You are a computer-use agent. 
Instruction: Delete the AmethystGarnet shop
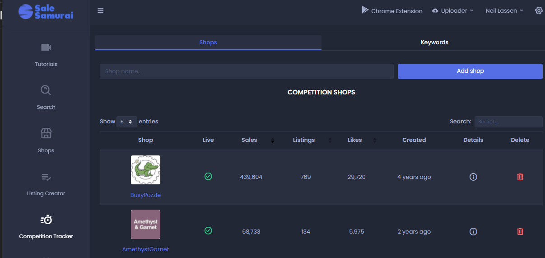pyautogui.click(x=520, y=231)
